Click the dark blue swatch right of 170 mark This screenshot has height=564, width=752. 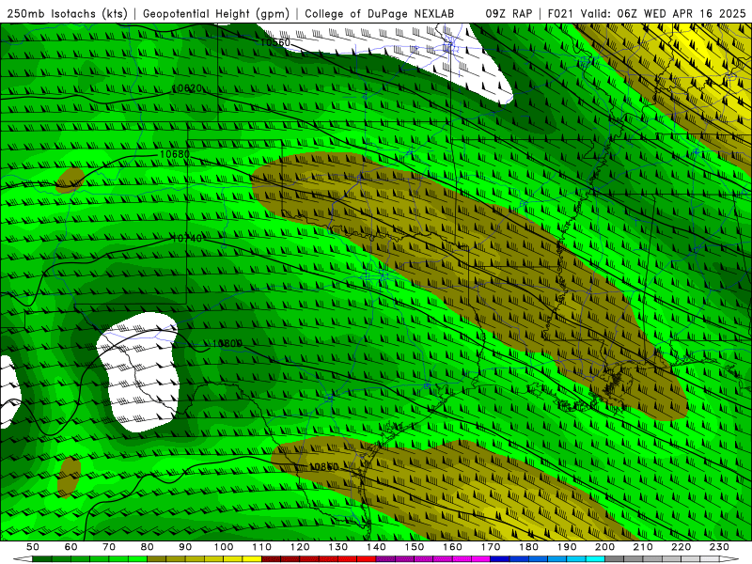[x=500, y=559]
